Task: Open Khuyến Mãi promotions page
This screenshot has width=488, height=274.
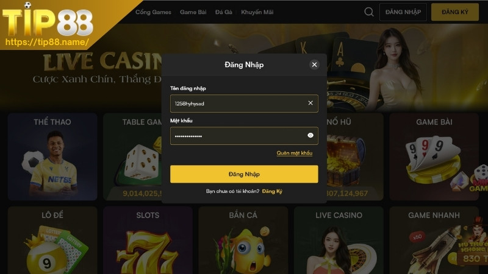Action: tap(257, 12)
